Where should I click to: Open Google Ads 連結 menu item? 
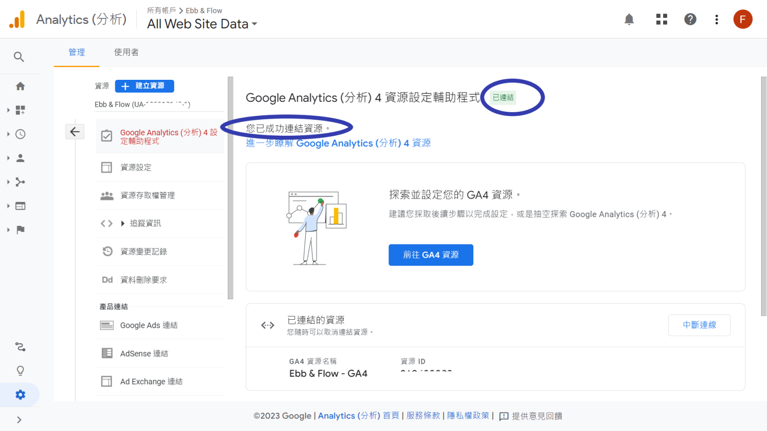[x=160, y=325]
